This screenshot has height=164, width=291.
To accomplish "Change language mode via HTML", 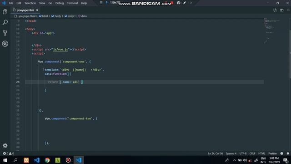I will 262,154.
